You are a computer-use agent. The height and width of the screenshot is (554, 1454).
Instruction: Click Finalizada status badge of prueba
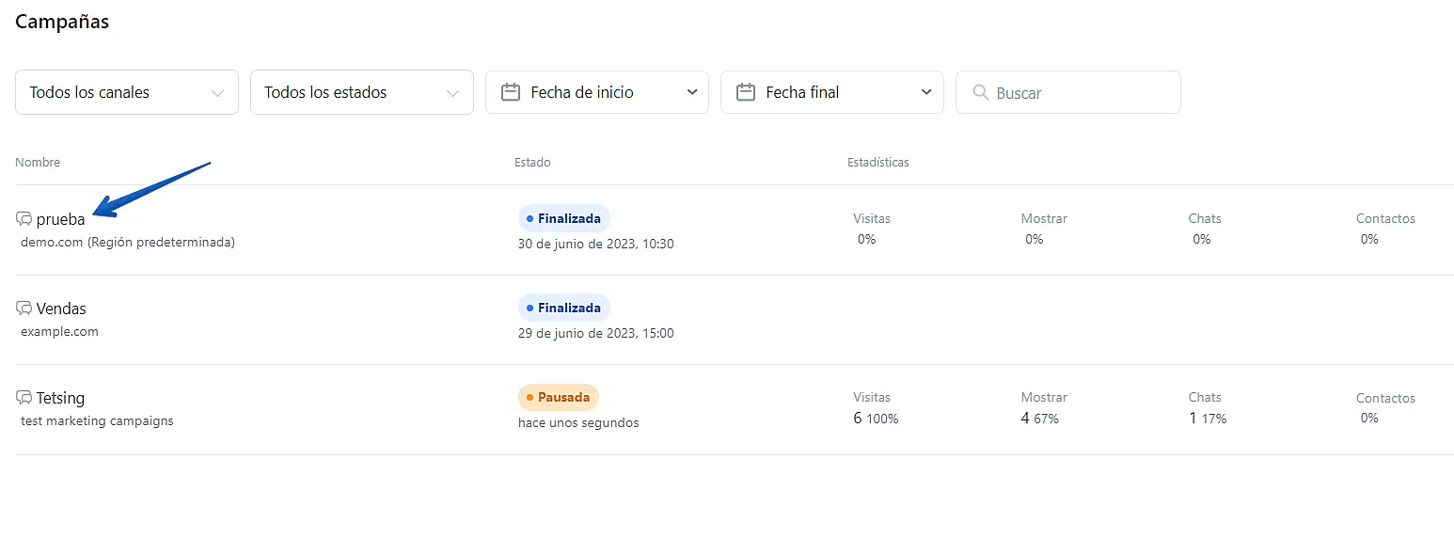[564, 218]
